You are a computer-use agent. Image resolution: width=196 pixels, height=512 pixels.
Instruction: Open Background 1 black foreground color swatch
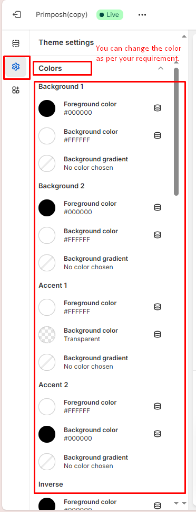(x=47, y=108)
